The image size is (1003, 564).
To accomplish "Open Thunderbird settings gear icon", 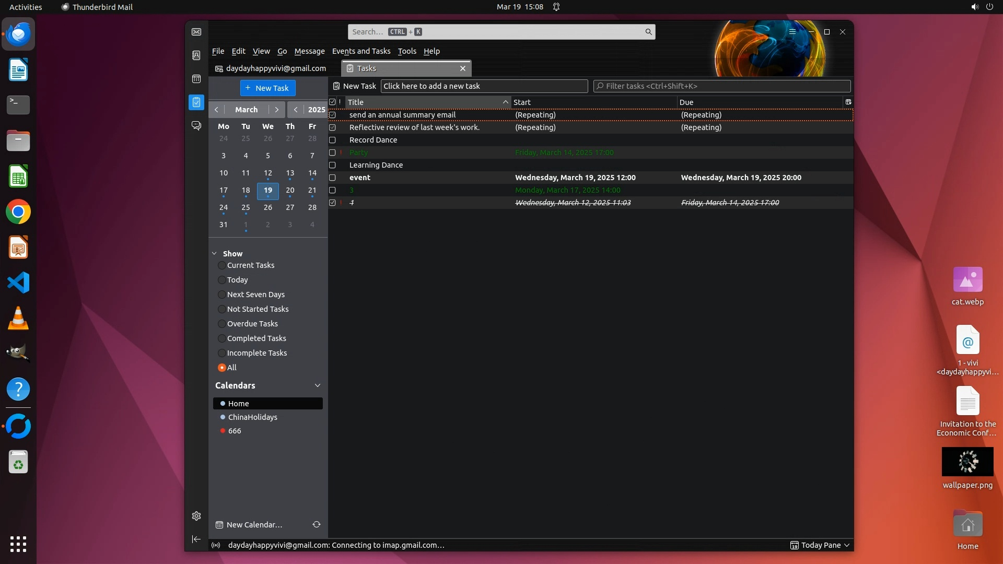I will 196,516.
